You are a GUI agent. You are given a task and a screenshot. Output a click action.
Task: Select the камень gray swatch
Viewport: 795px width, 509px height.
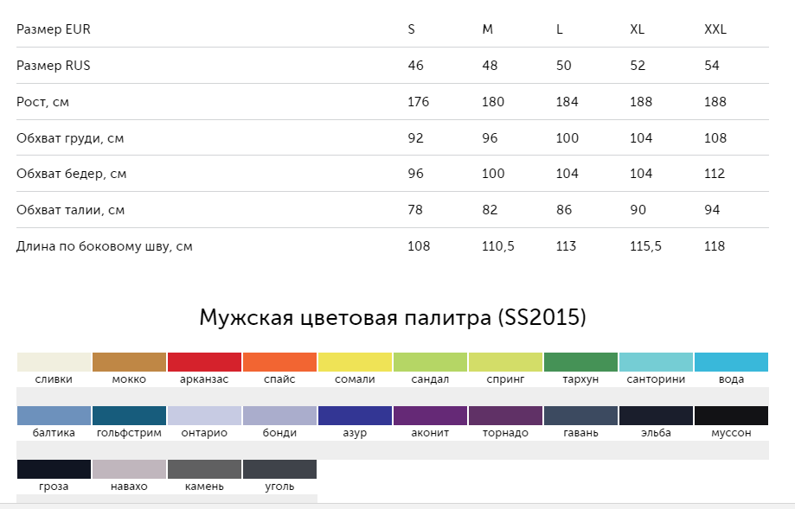[x=204, y=469]
